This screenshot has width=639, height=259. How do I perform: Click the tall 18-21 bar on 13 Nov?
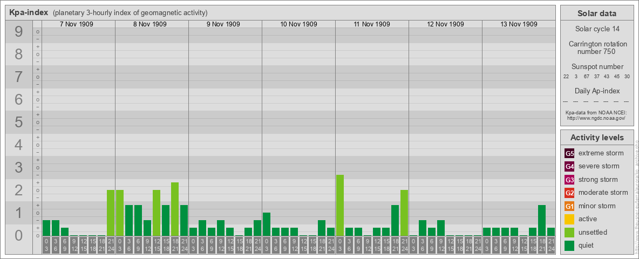click(x=542, y=220)
